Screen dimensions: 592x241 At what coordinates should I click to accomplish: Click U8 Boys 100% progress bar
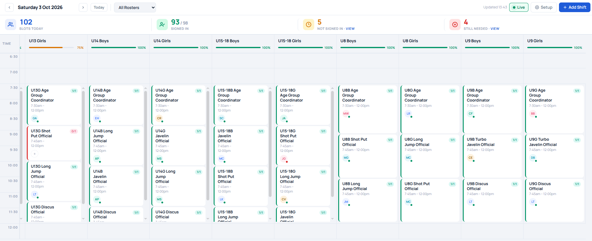click(x=363, y=48)
